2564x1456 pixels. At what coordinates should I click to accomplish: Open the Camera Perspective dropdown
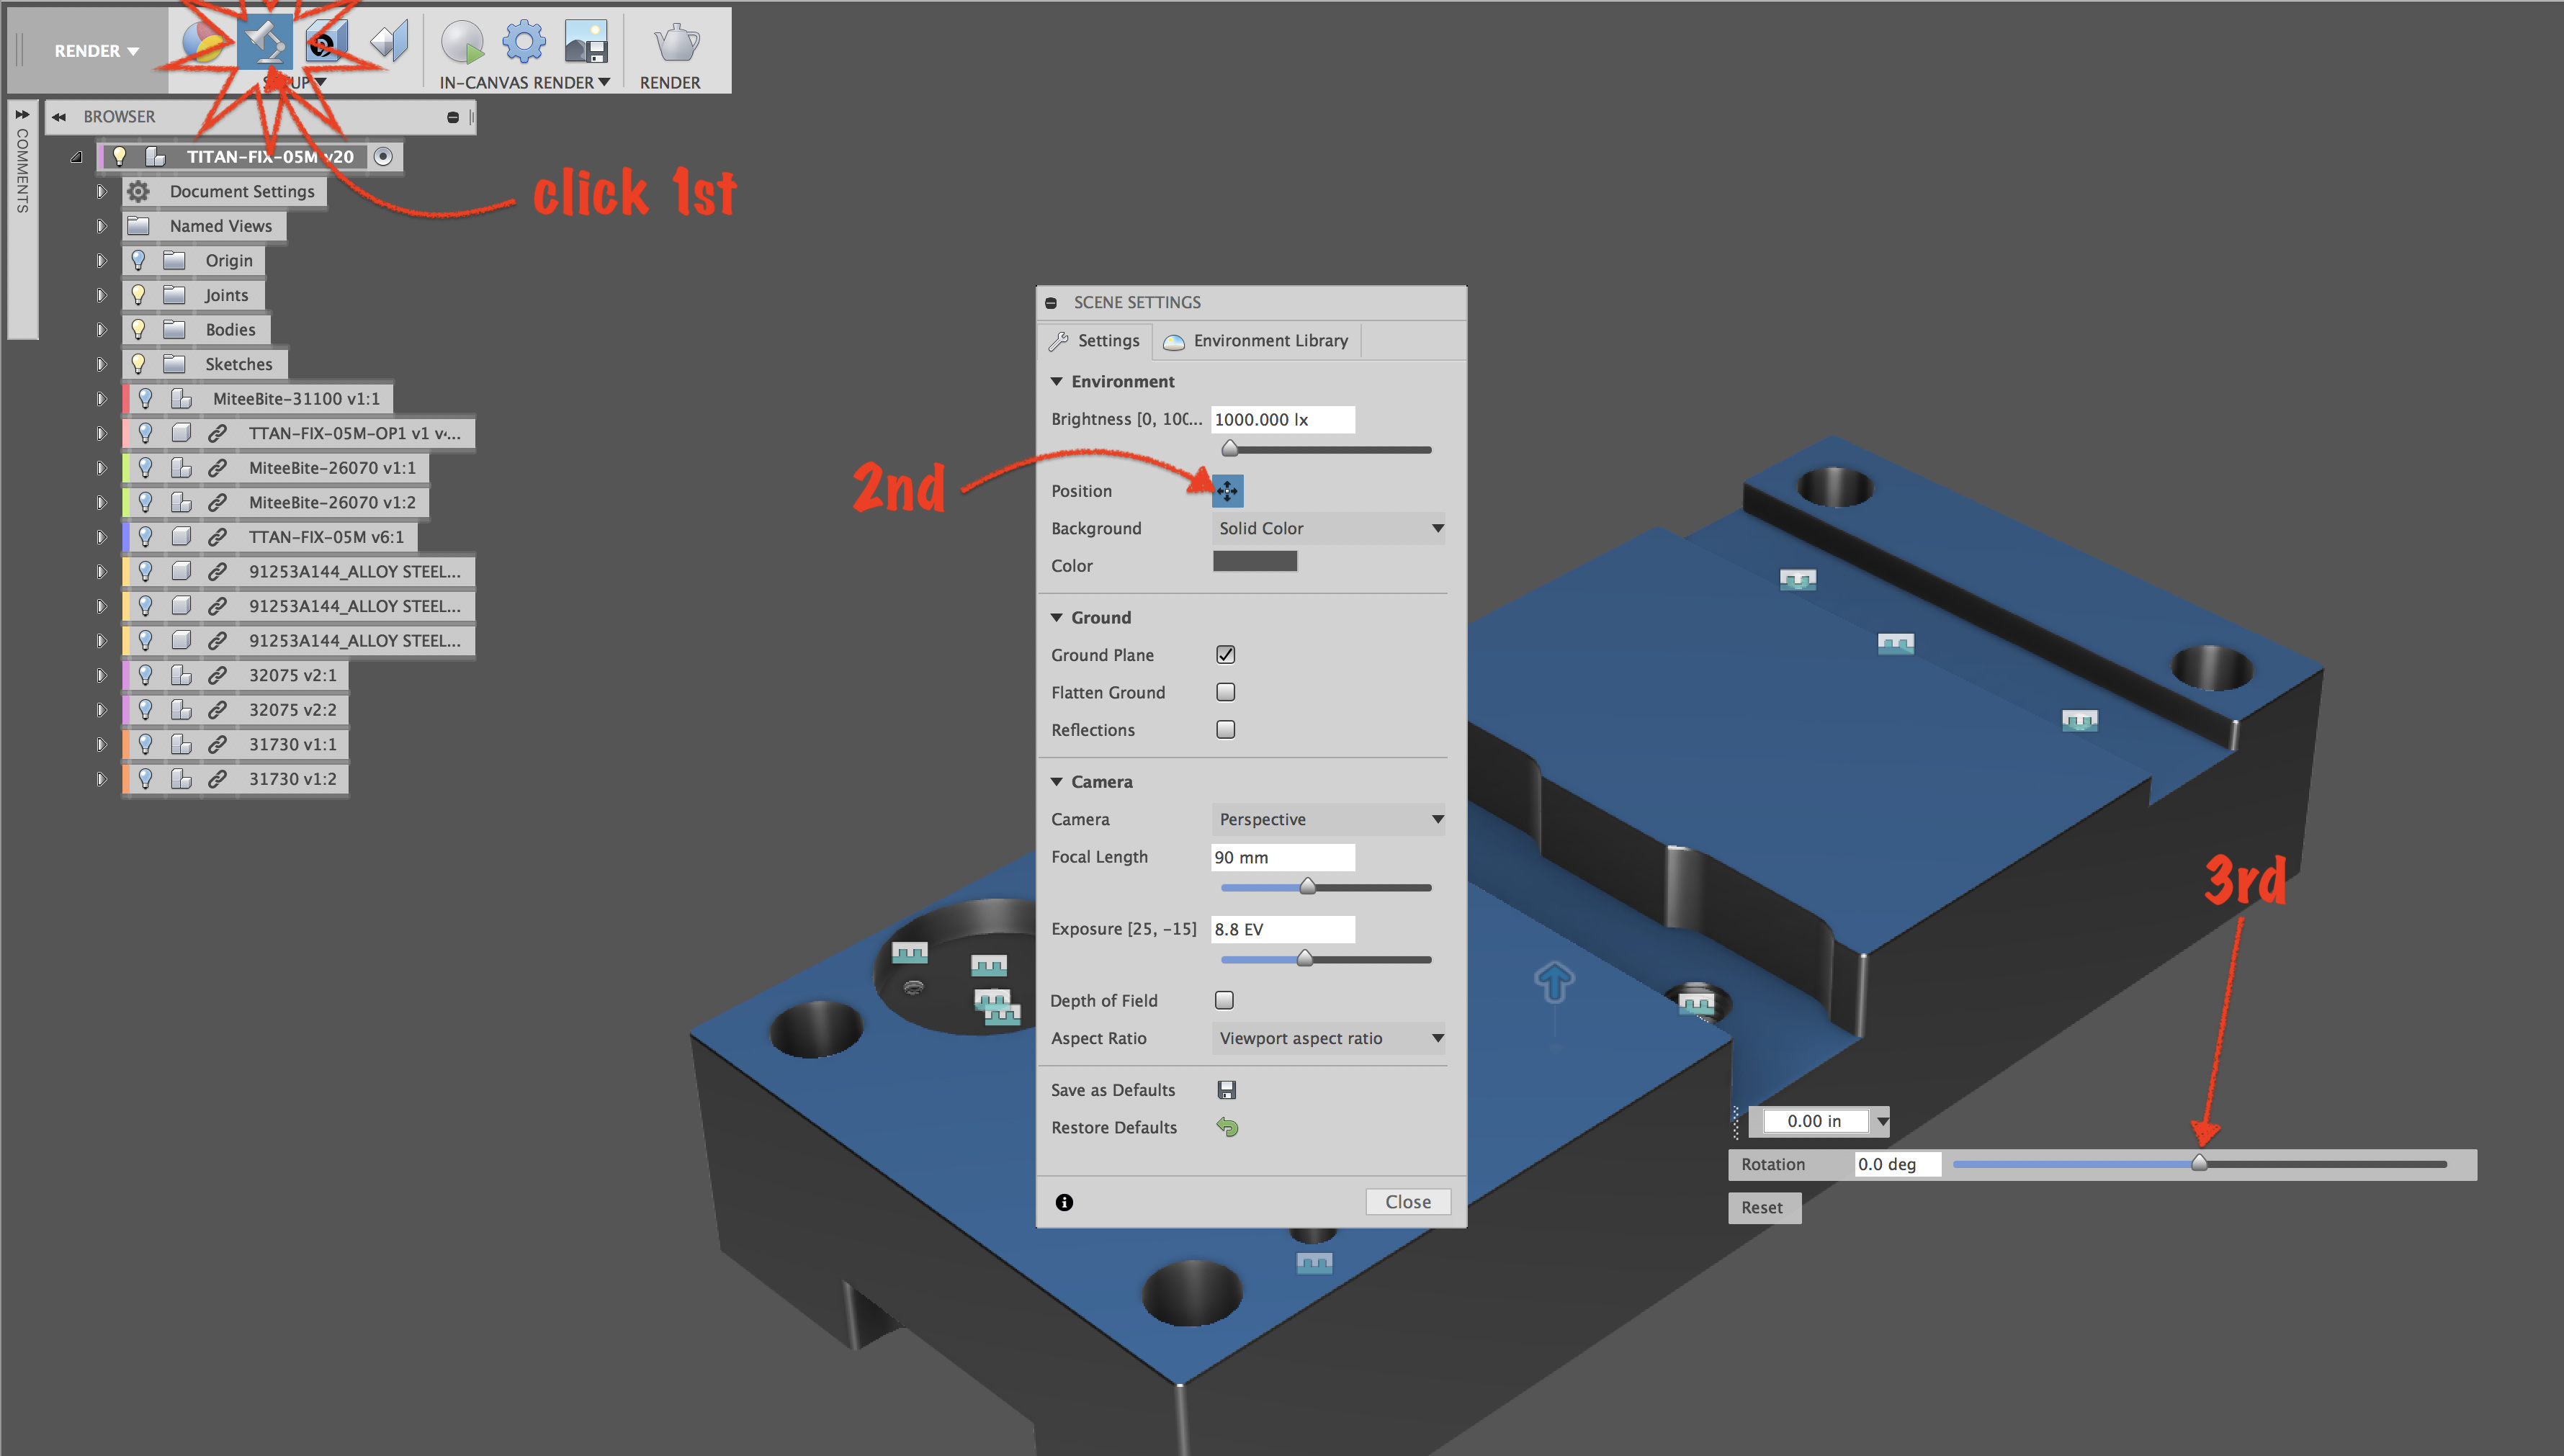pos(1328,819)
